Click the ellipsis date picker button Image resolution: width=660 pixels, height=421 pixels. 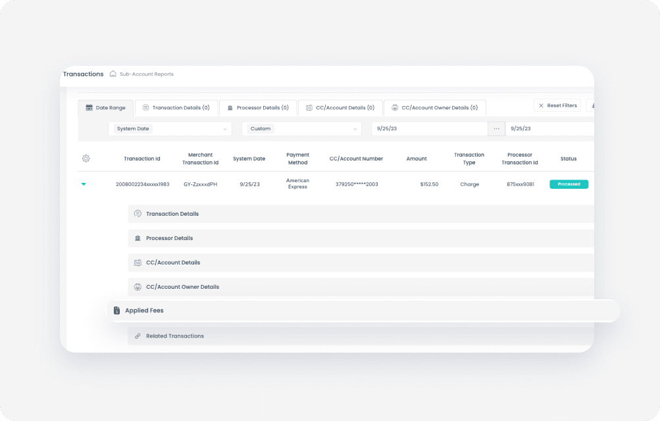(x=497, y=129)
